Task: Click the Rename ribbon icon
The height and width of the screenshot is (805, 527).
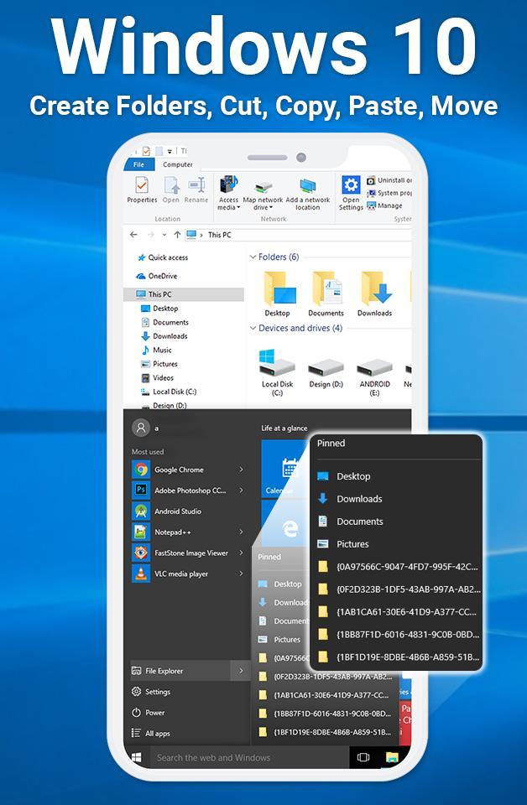Action: coord(196,190)
